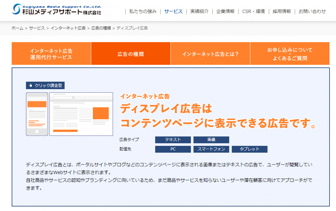Open 採用情報 menu item
Viewport: 336px width, 211px height.
tap(282, 11)
